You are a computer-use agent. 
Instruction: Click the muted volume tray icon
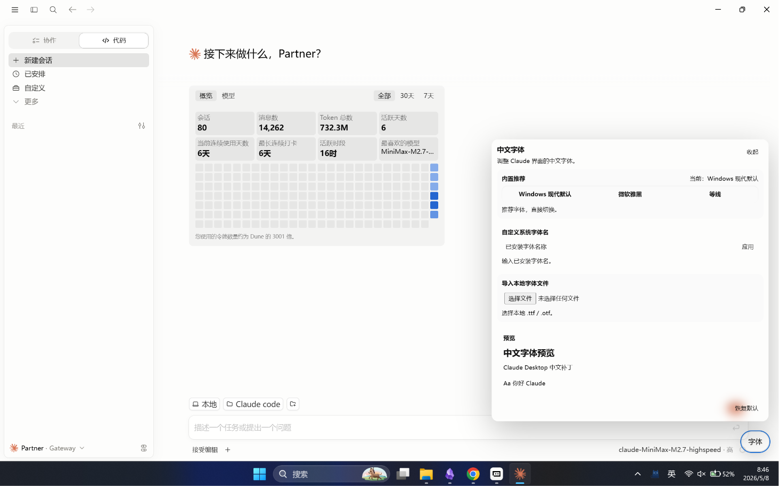pos(701,474)
